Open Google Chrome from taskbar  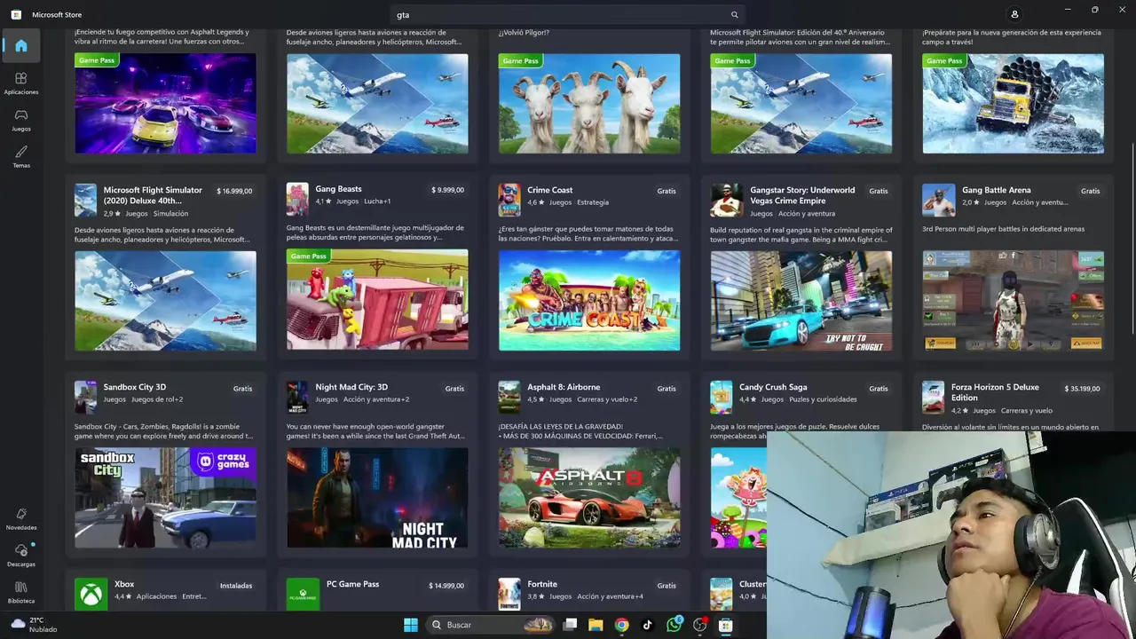[621, 625]
